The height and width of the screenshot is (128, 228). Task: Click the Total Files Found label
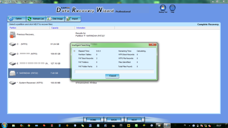(125, 67)
